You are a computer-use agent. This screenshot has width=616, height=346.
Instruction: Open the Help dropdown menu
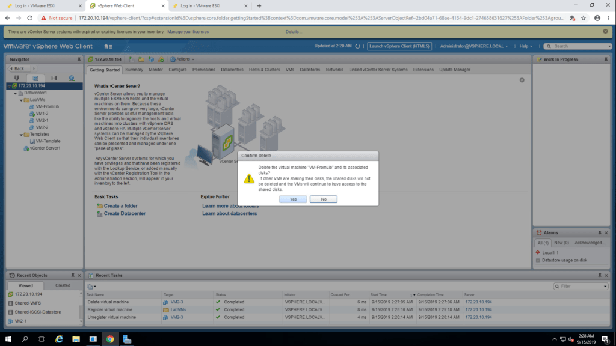tap(526, 46)
